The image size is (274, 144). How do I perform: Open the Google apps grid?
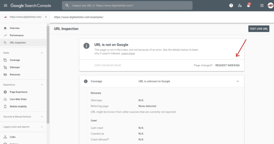click(262, 6)
